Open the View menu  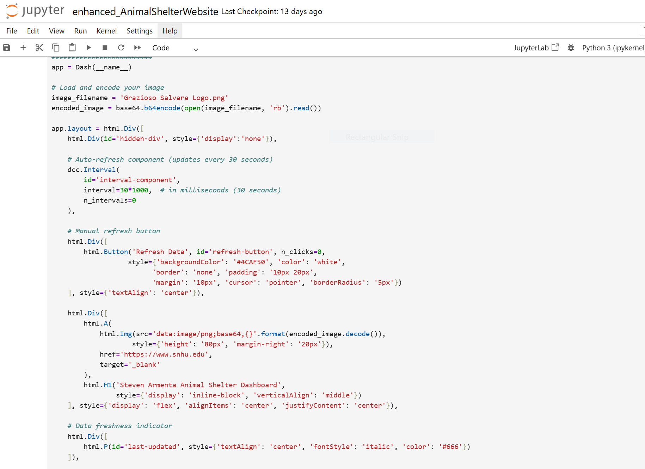pyautogui.click(x=56, y=31)
